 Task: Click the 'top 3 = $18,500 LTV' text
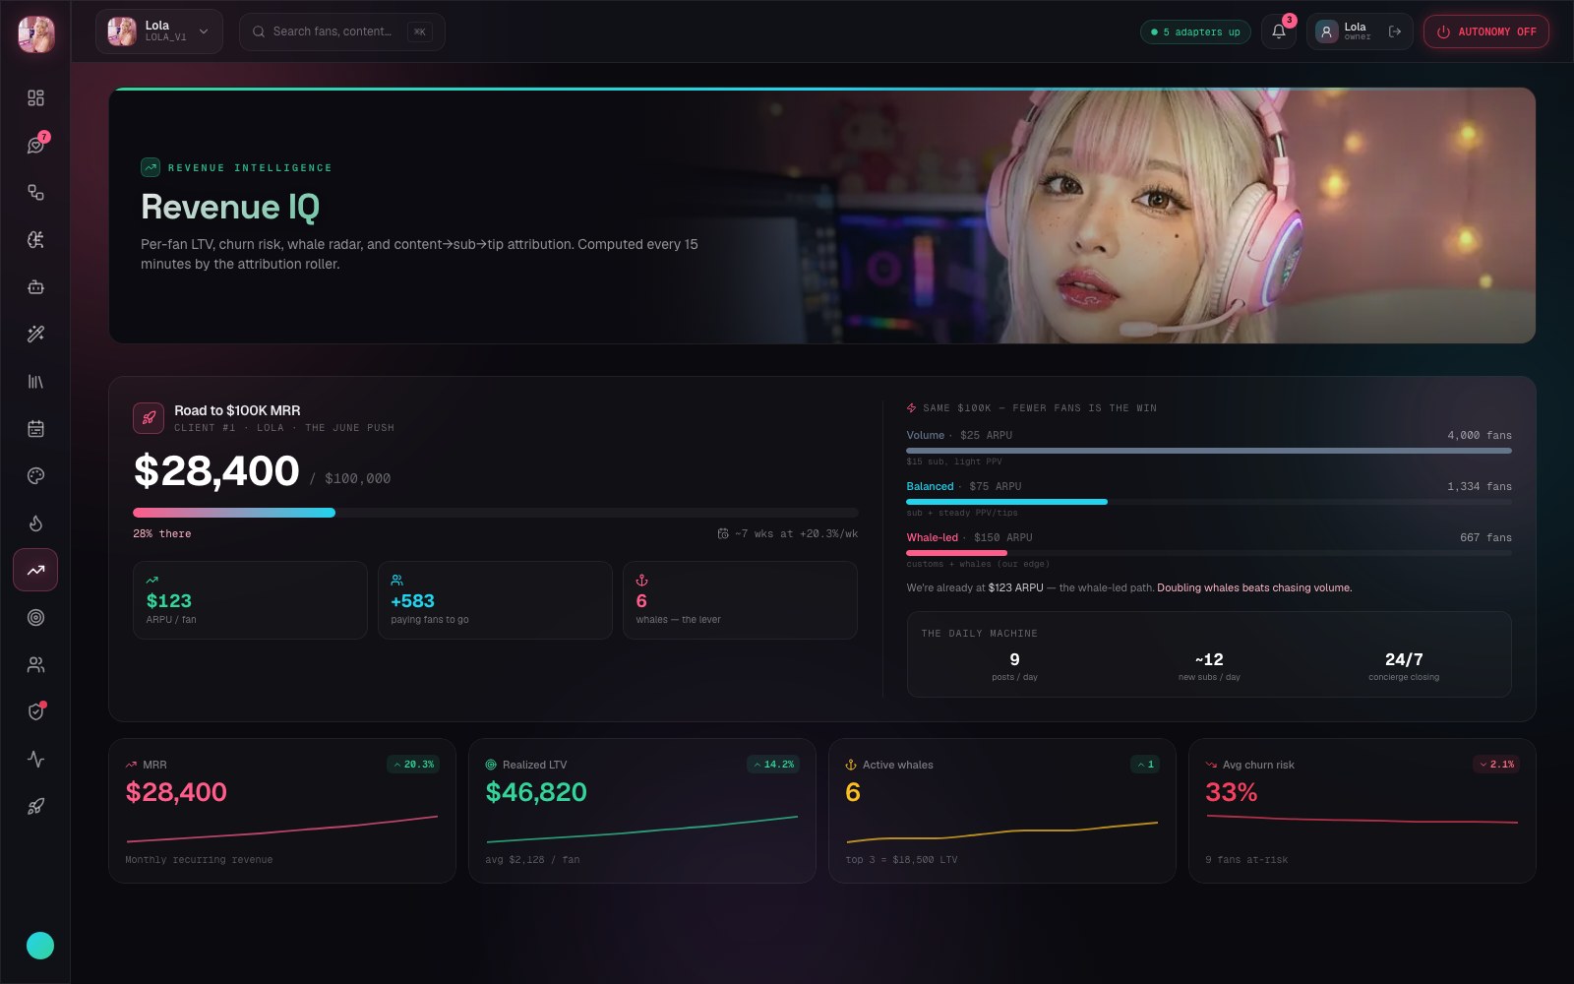[x=901, y=860]
